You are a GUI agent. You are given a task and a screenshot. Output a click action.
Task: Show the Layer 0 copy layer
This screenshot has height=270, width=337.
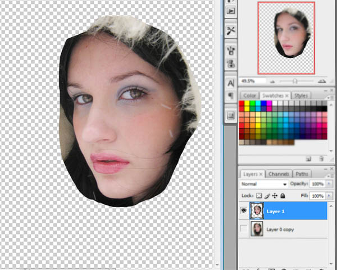(244, 229)
